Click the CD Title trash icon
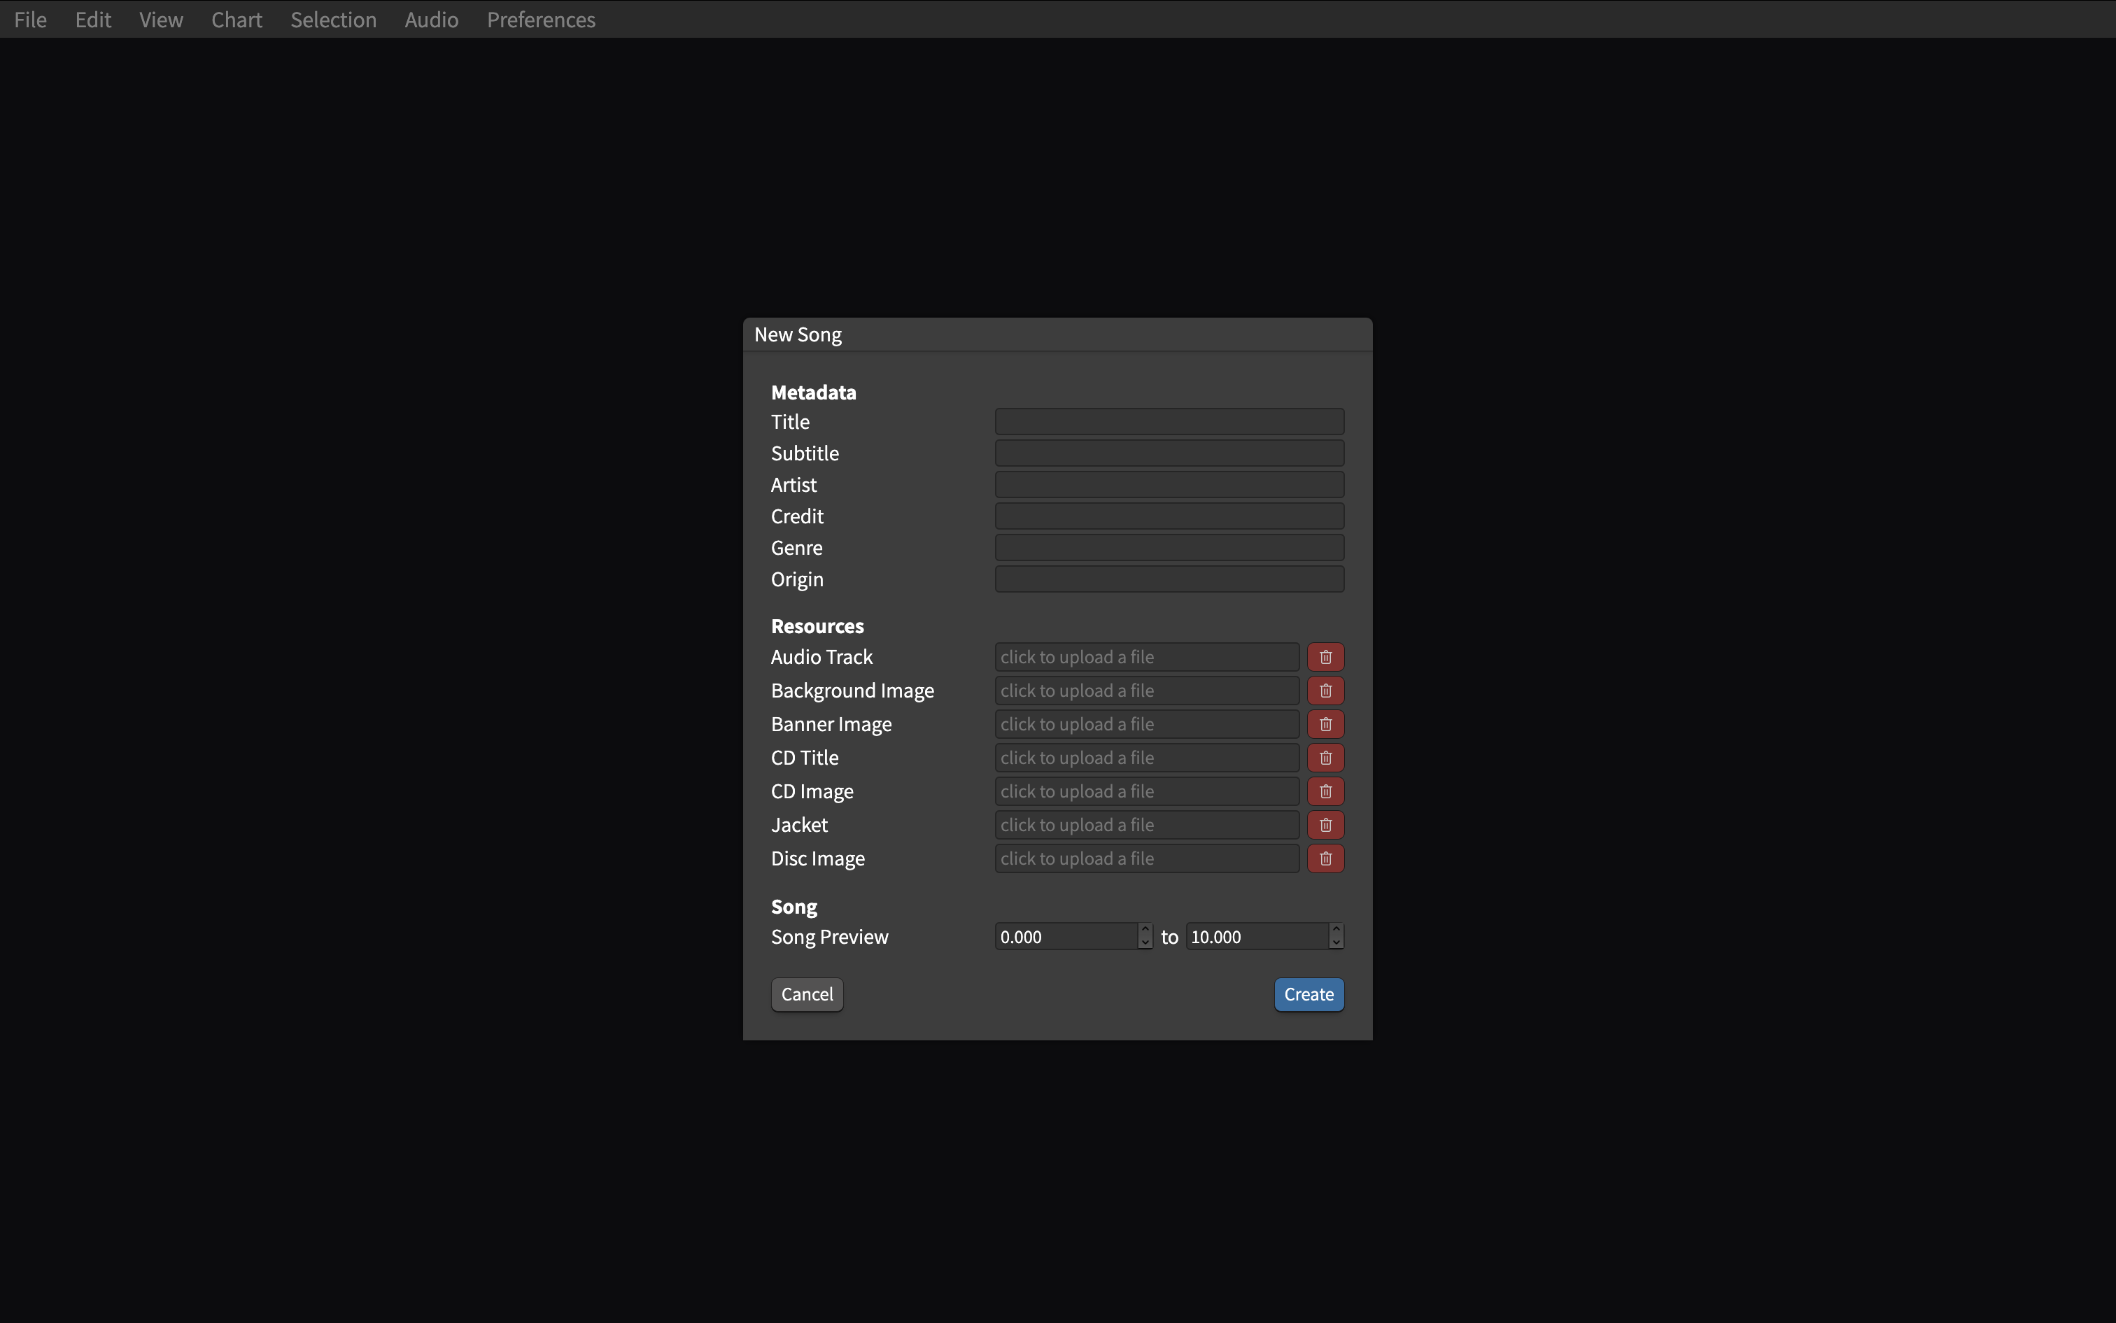2116x1323 pixels. [1325, 758]
